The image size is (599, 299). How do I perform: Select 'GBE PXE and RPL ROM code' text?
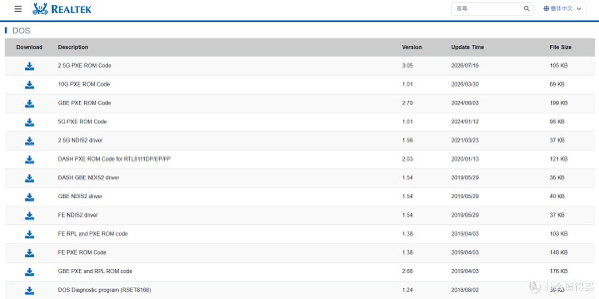[x=95, y=271]
